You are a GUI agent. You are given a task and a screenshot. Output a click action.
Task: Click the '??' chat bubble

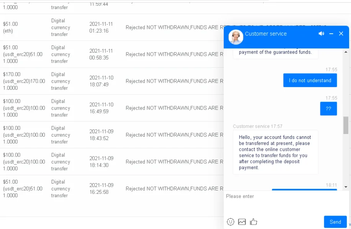328,108
